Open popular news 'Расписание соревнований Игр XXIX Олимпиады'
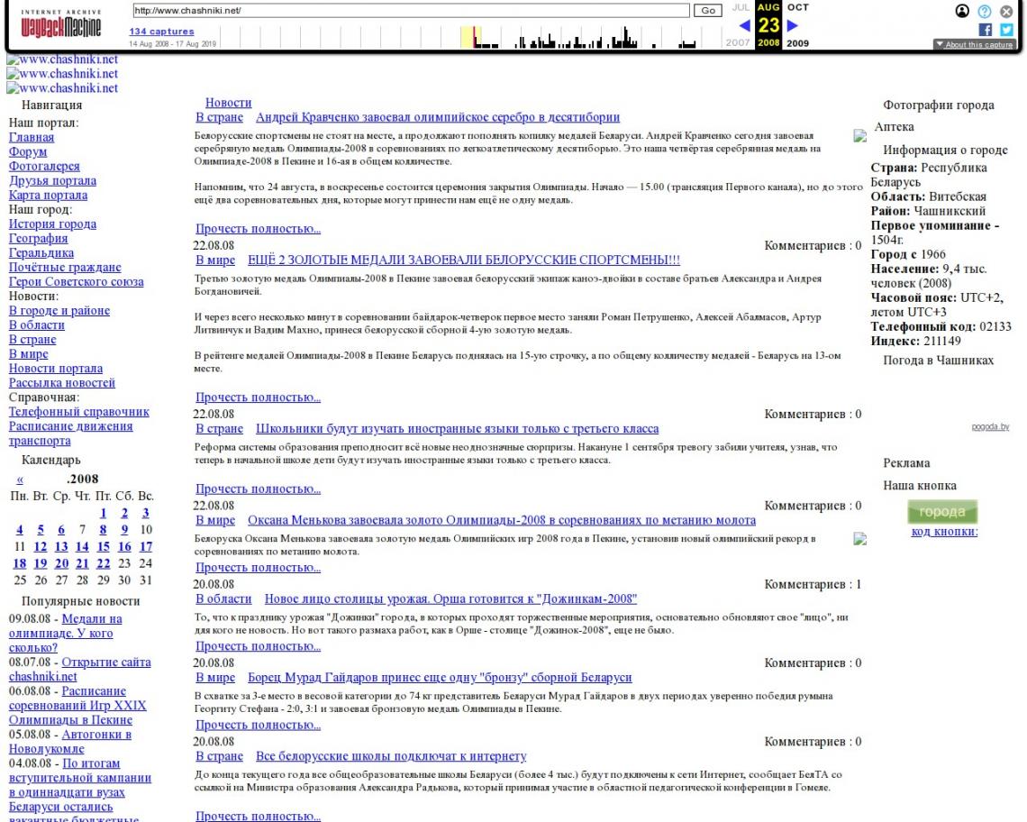Image resolution: width=1027 pixels, height=822 pixels. 77,706
